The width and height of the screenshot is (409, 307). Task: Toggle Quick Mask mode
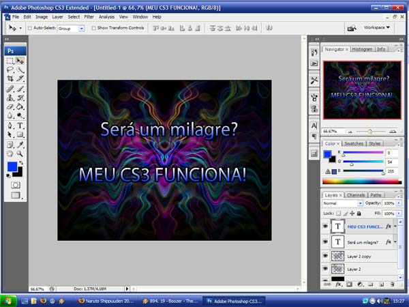(x=16, y=185)
